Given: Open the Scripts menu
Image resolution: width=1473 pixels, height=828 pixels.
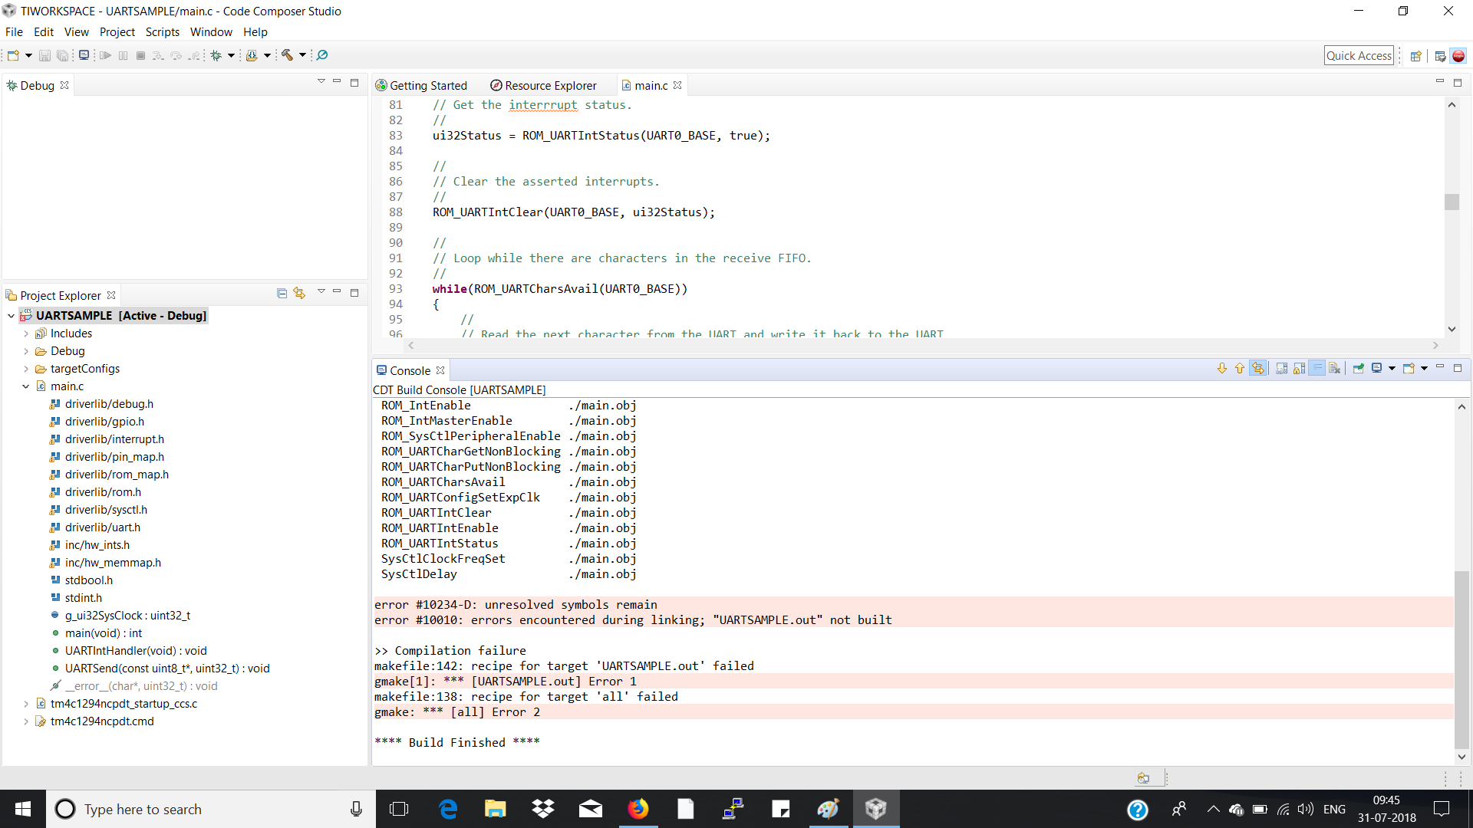Looking at the screenshot, I should point(163,31).
